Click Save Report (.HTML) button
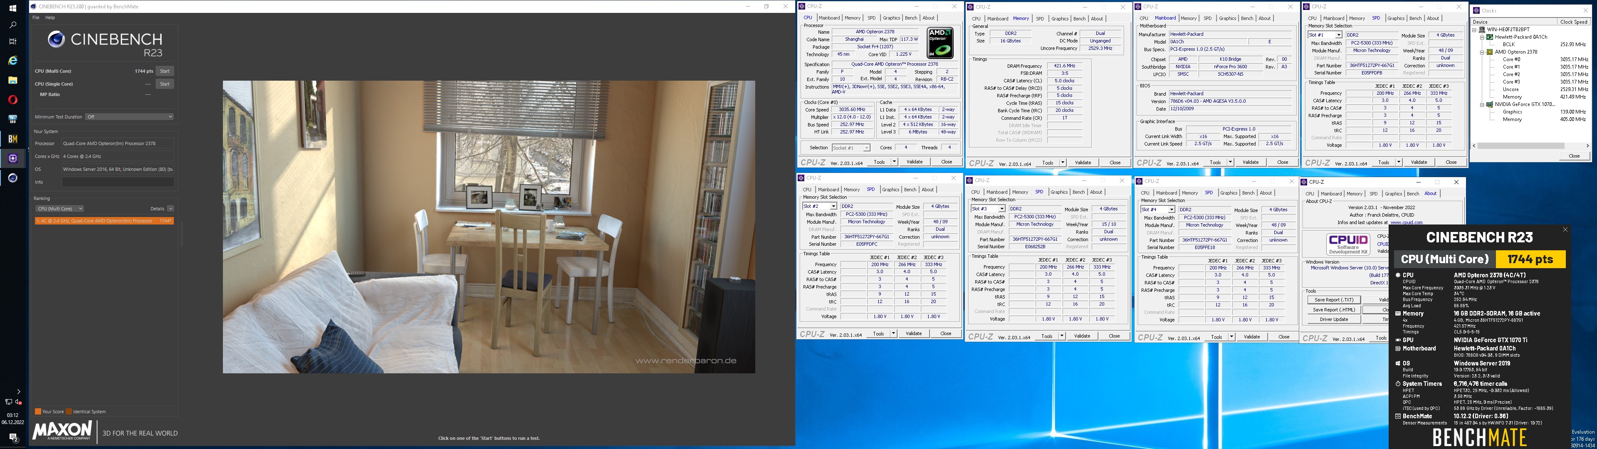This screenshot has height=449, width=1597. tap(1333, 309)
